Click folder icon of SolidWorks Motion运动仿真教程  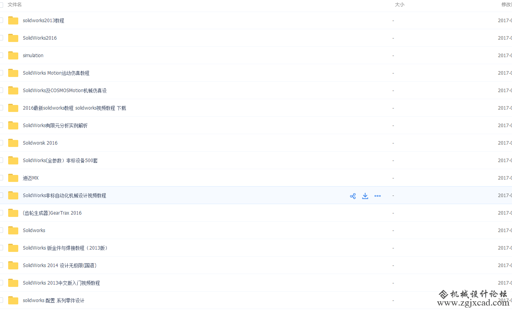13,73
